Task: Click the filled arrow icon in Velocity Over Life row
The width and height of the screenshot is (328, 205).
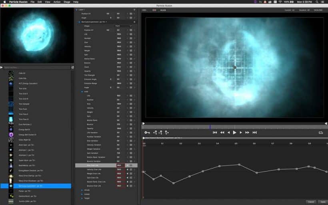Action: [127, 169]
